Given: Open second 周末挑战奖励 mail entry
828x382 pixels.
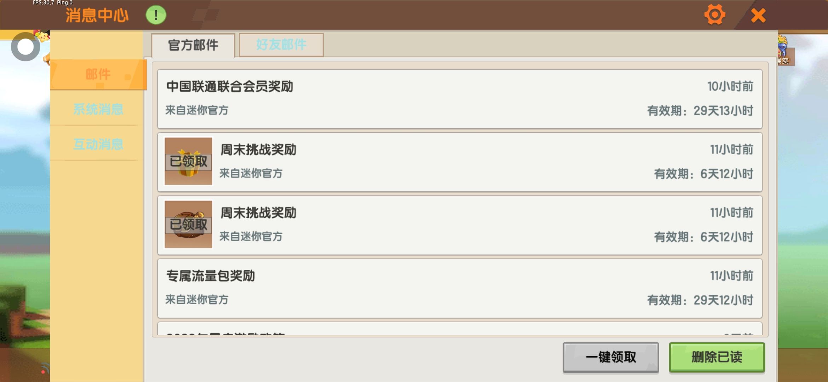Looking at the screenshot, I should tap(460, 225).
